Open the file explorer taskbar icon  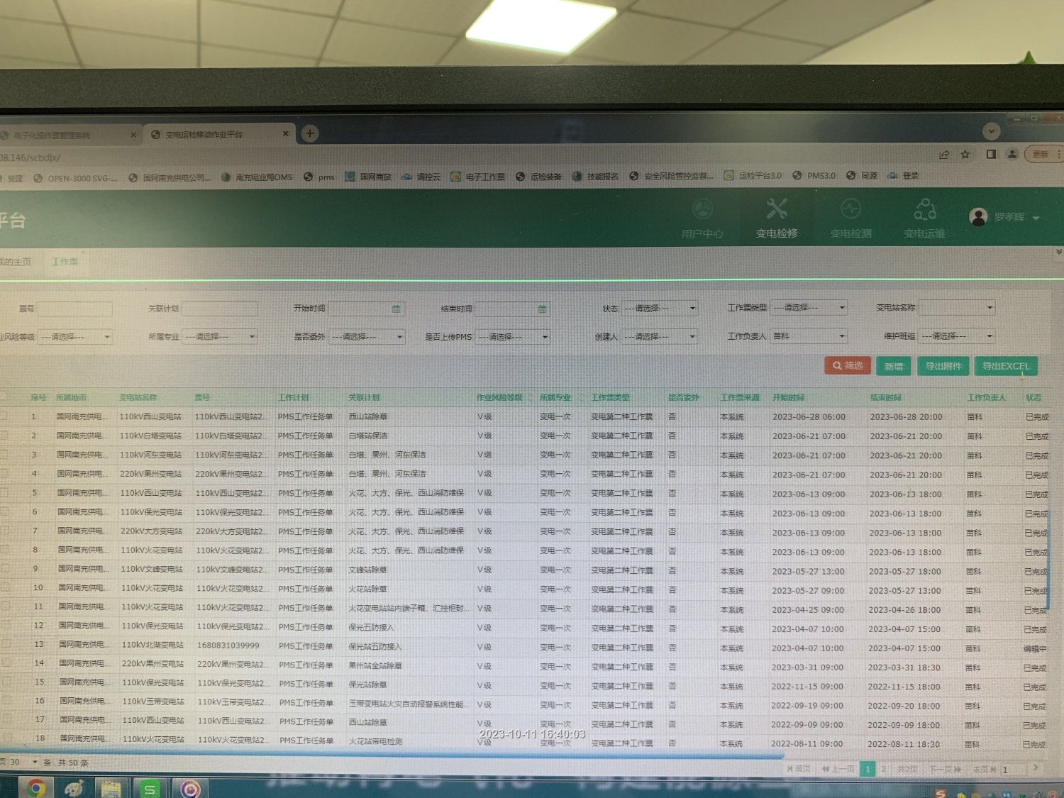click(x=111, y=788)
